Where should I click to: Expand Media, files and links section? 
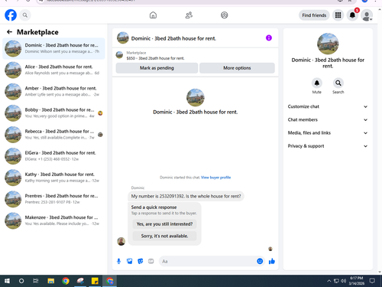tap(328, 133)
